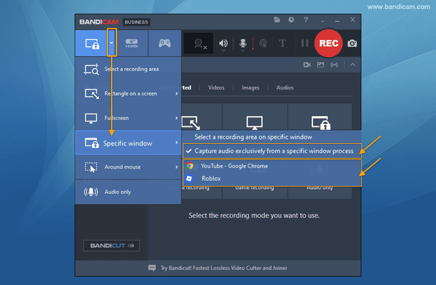Expand the arrow under the speaker icon
This screenshot has height=285, width=436.
point(223,51)
